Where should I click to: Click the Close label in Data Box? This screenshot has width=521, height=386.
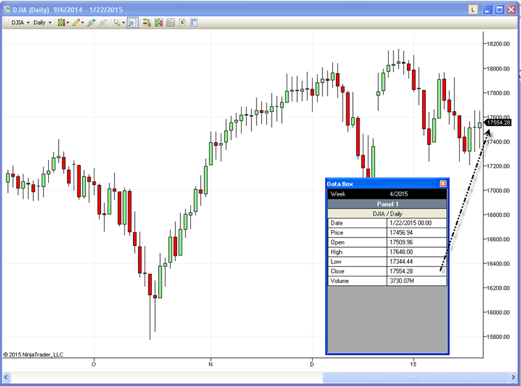click(337, 271)
